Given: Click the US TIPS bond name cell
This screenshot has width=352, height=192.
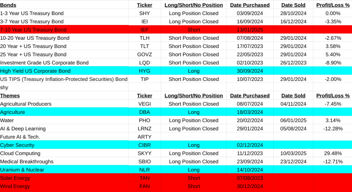Looking at the screenshot, I should pos(64,79).
